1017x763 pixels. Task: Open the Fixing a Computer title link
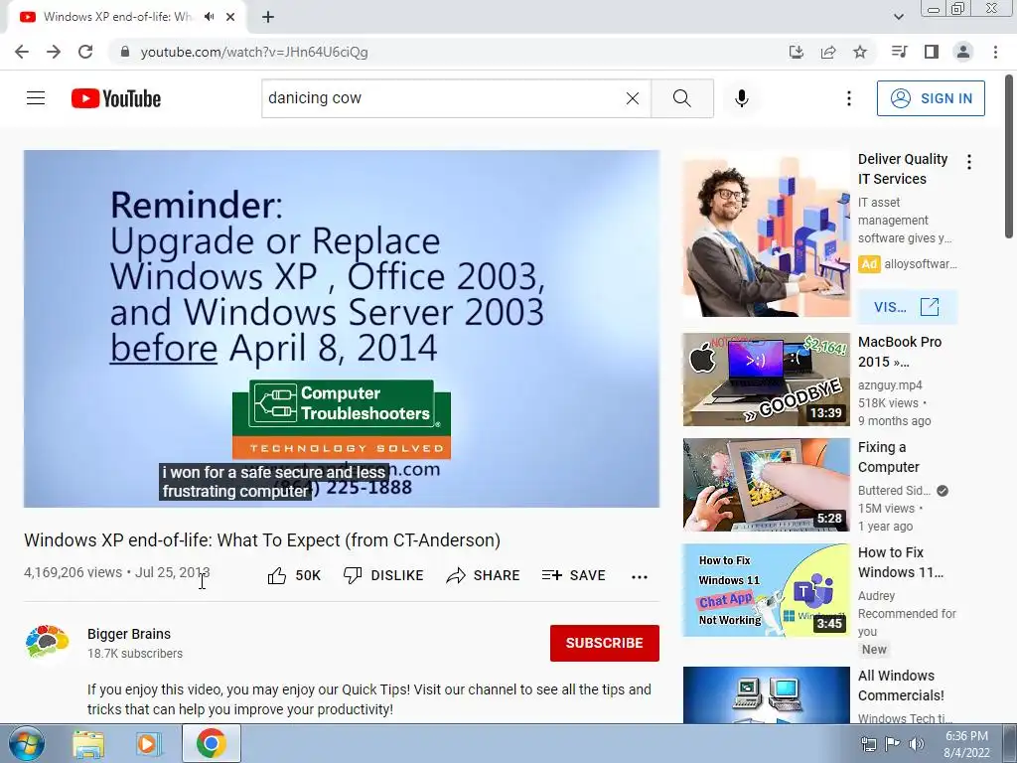pos(889,457)
